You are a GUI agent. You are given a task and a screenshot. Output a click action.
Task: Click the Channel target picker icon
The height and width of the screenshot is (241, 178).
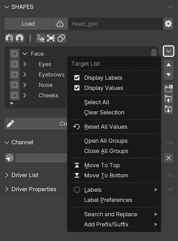[9, 158]
